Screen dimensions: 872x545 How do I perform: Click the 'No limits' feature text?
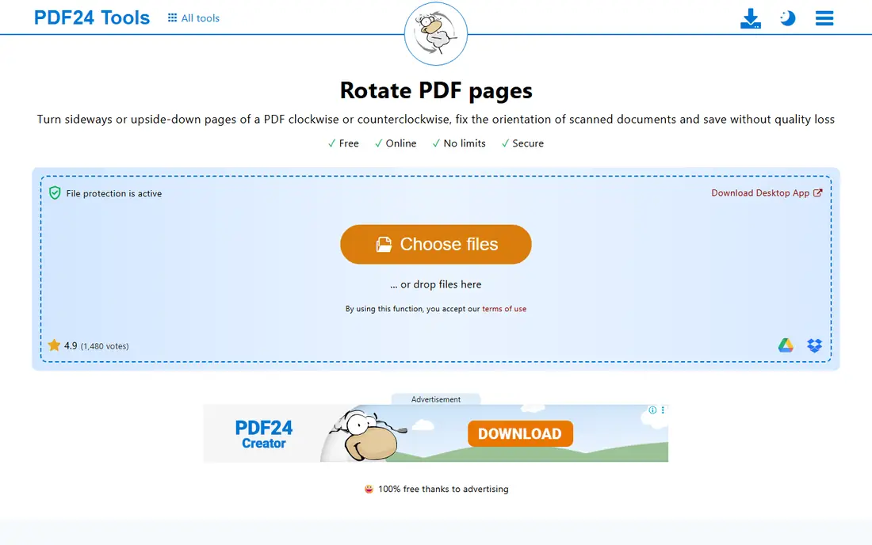[x=465, y=143]
